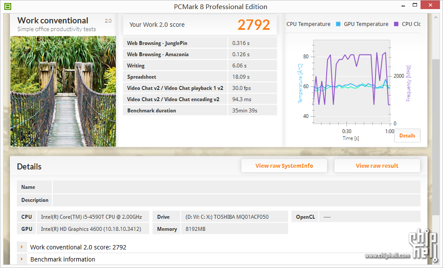Click the Spreadsheet result 18.09 s

pyautogui.click(x=241, y=77)
